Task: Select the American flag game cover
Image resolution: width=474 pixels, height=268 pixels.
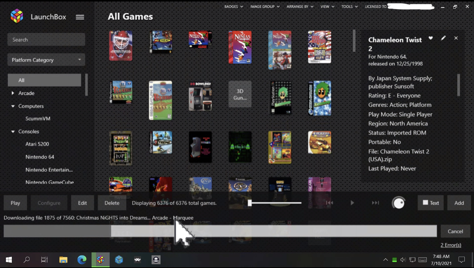Action: 320,47
